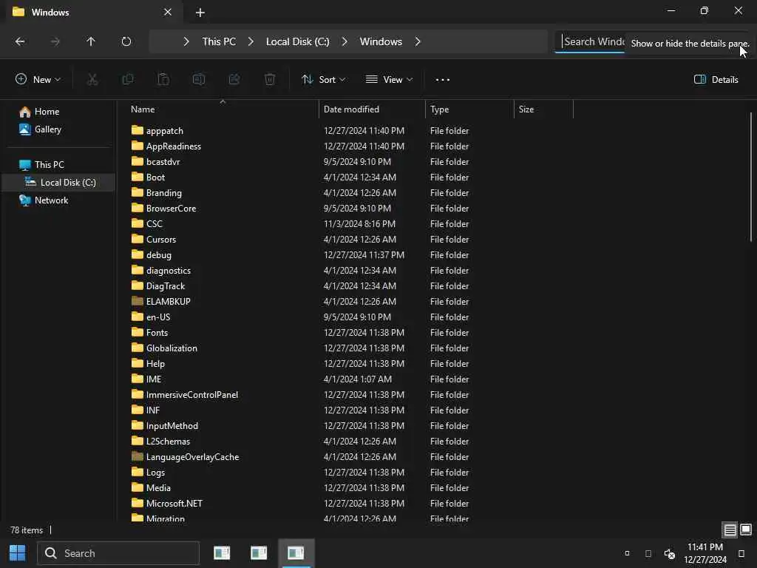Select the Branding folder icon
757x568 pixels.
[x=138, y=193]
